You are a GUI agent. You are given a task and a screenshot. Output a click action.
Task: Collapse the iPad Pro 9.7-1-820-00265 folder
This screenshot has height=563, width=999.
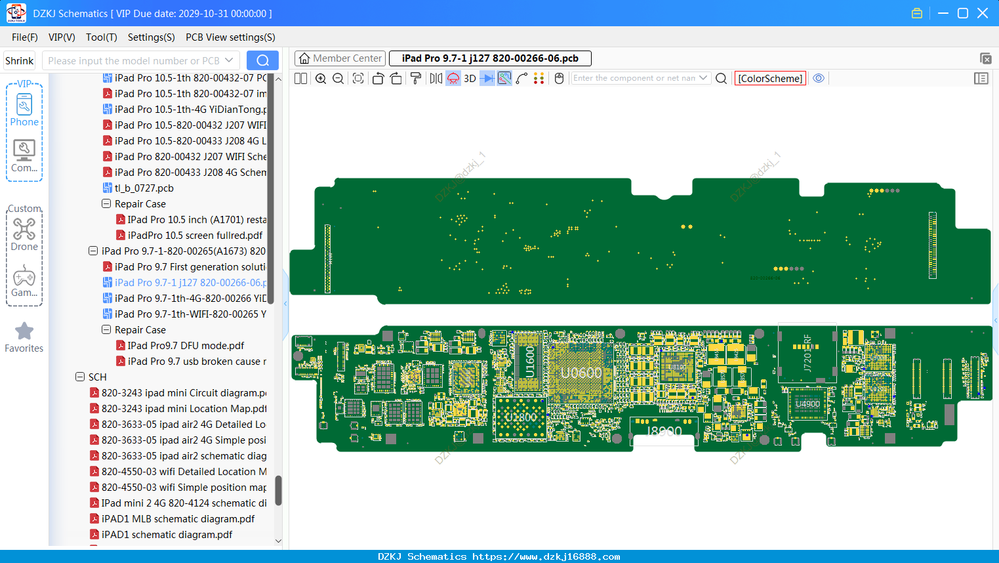coord(93,251)
